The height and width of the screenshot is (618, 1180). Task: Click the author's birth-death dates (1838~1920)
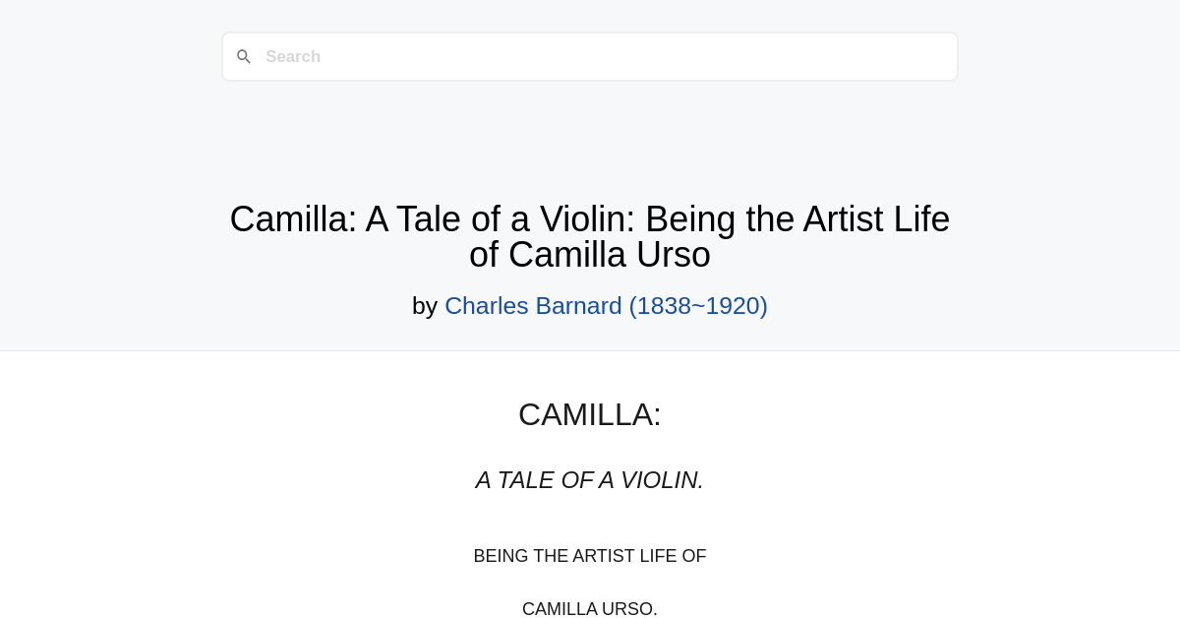pos(697,305)
